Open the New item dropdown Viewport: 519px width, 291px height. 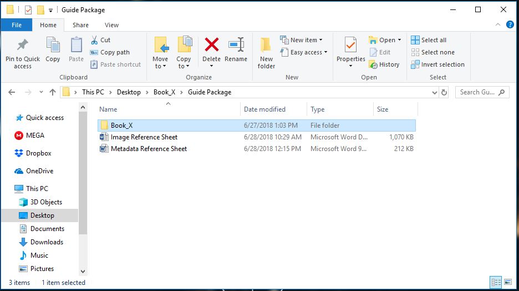pyautogui.click(x=301, y=40)
